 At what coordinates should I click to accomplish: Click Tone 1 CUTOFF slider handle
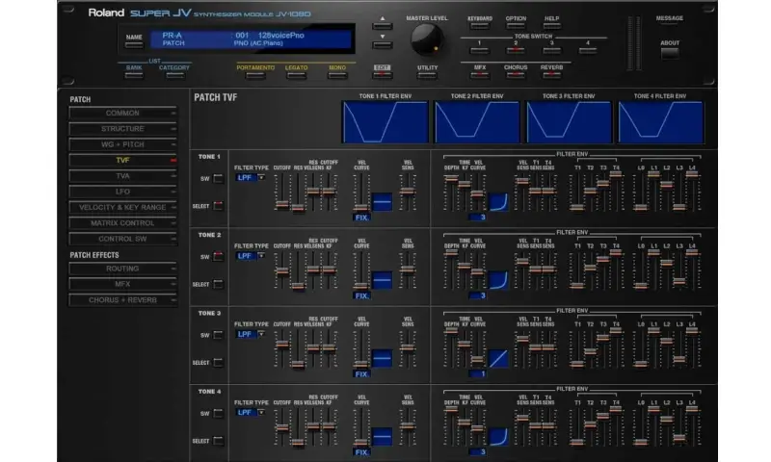click(x=281, y=204)
